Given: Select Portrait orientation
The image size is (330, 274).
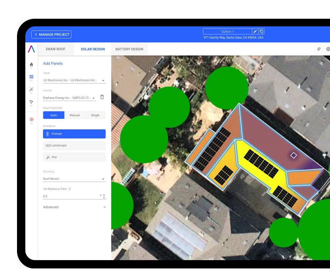Looking at the screenshot, I should coord(74,134).
